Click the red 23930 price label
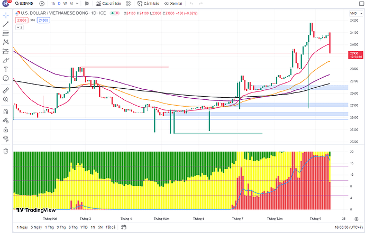The image size is (365, 233). [x=355, y=55]
